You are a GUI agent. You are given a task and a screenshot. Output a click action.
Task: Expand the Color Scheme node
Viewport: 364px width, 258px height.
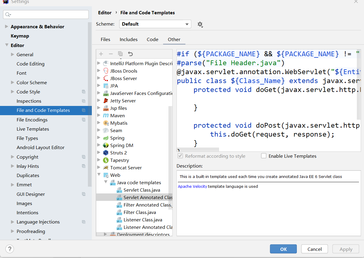tap(12, 82)
